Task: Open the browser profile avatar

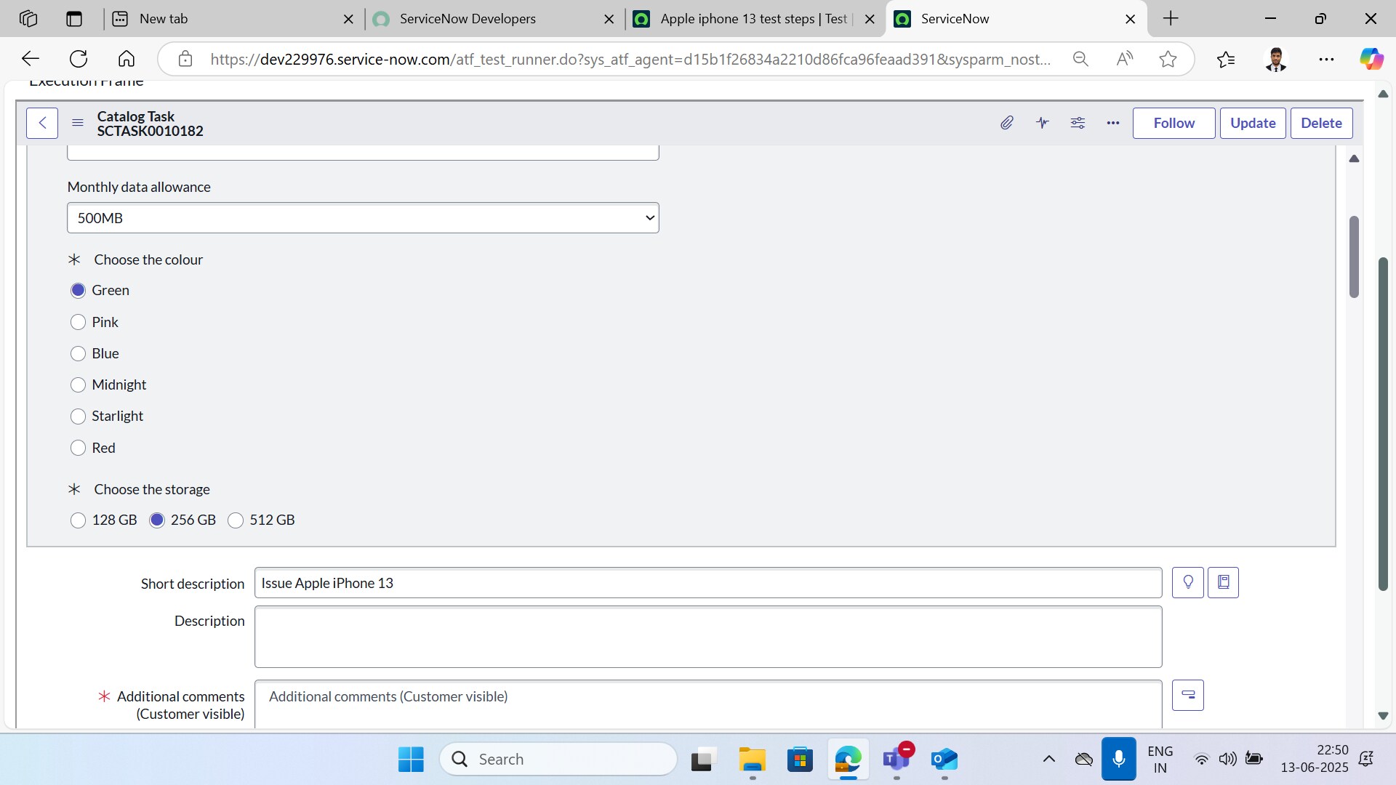Action: click(1276, 59)
